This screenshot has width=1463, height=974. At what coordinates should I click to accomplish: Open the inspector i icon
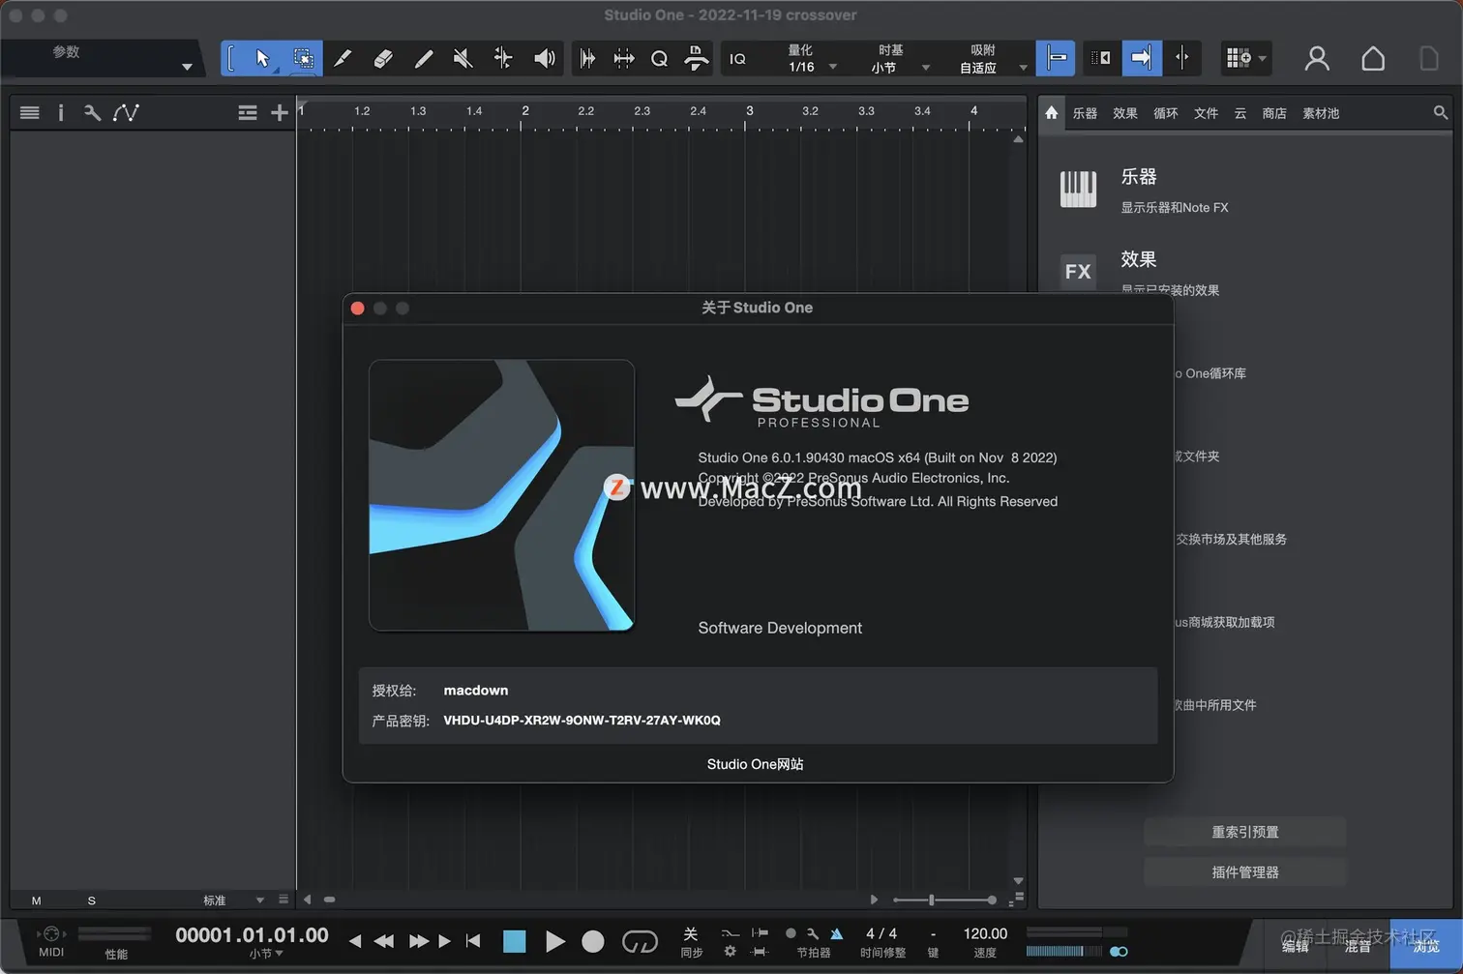pos(60,113)
